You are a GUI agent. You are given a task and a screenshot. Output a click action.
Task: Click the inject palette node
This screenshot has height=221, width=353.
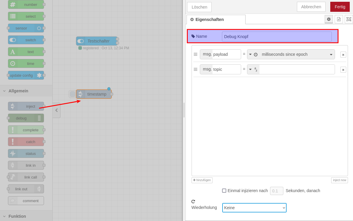click(x=26, y=106)
